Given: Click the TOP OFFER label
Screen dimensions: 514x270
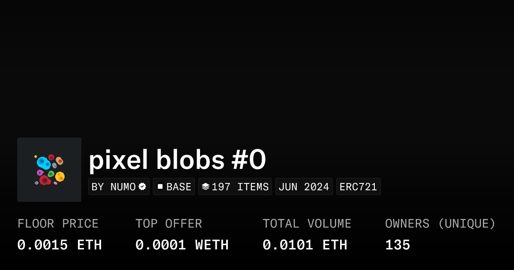Looking at the screenshot, I should [169, 224].
